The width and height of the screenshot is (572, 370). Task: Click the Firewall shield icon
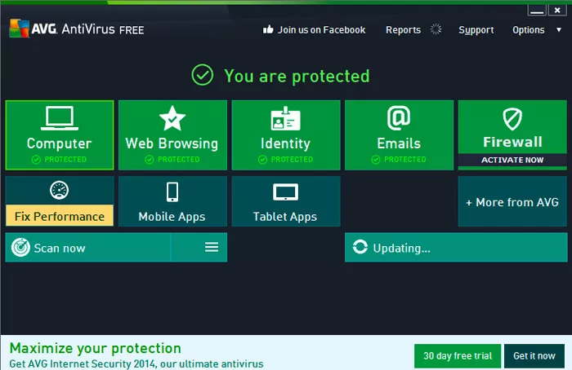coord(512,119)
